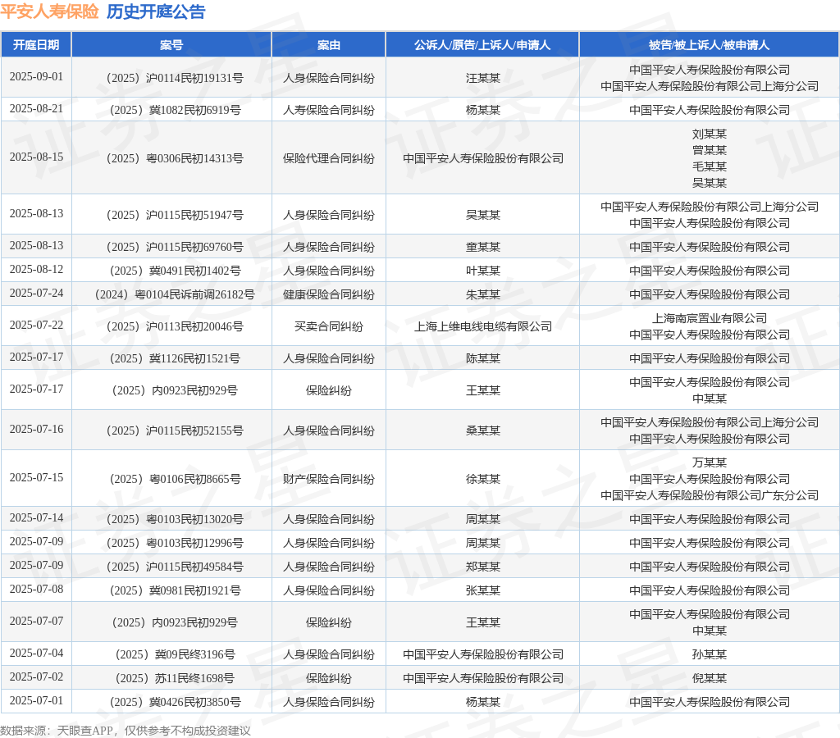Select date cell 2025-07-16
The image size is (840, 738).
pos(36,429)
